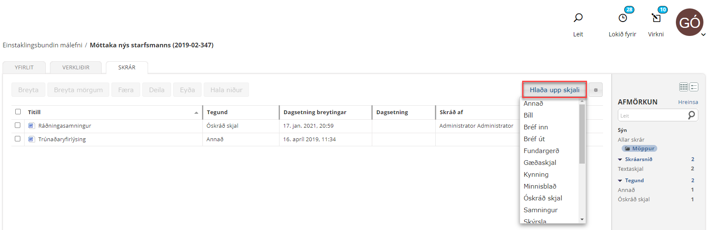Click the document type list scrollbar thumb
The image size is (714, 230).
point(582,133)
